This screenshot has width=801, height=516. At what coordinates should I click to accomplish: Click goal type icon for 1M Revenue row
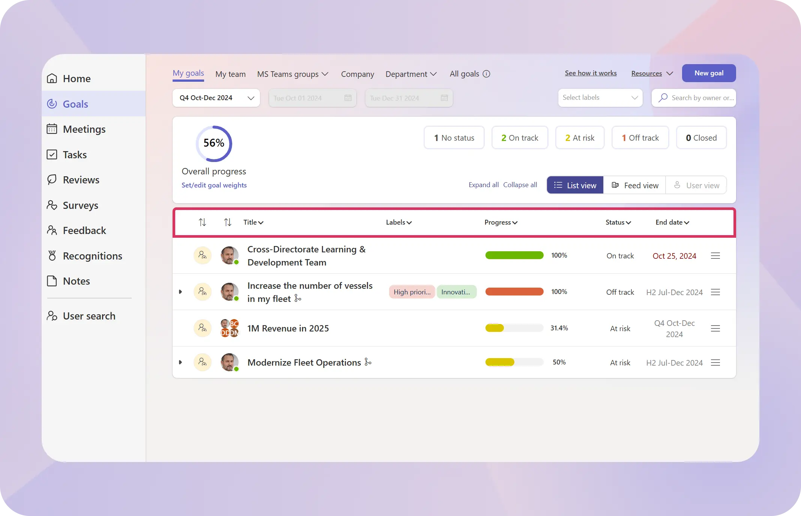(203, 328)
